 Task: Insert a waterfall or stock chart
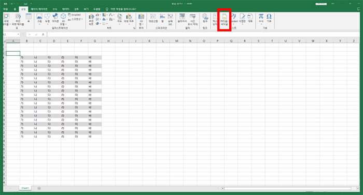pyautogui.click(x=111, y=15)
